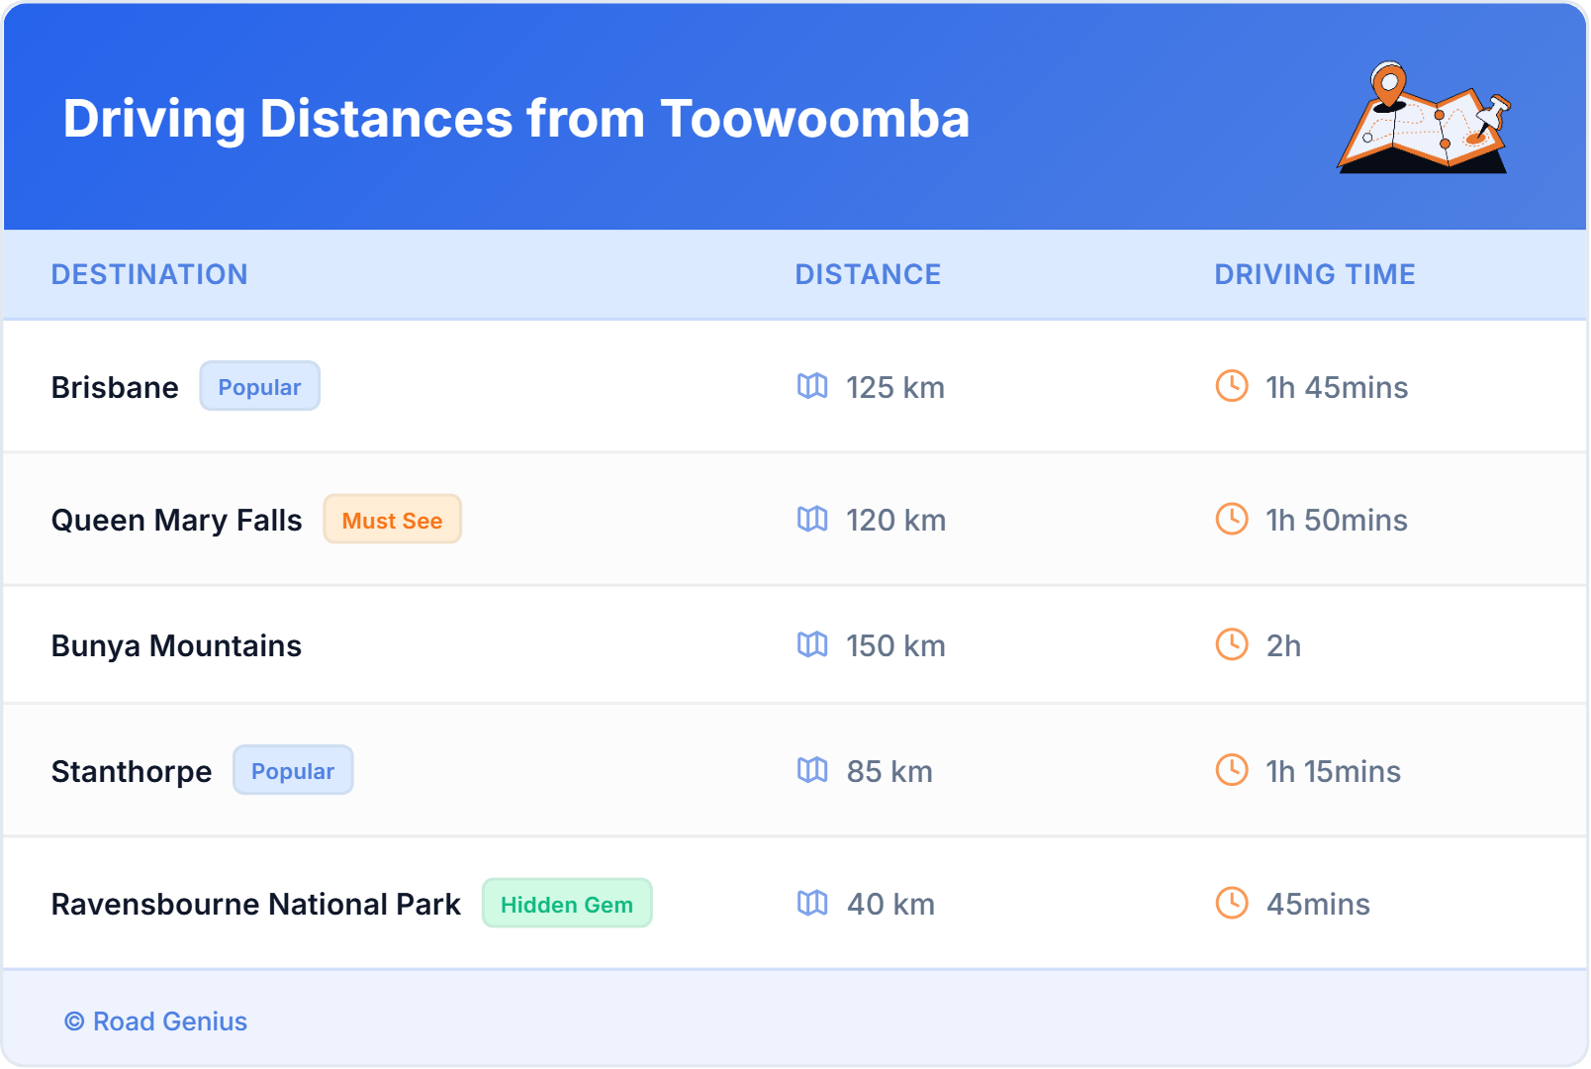Screen dimensions: 1591x1069
Task: Click the Road Genius copyright link
Action: pyautogui.click(x=155, y=1021)
